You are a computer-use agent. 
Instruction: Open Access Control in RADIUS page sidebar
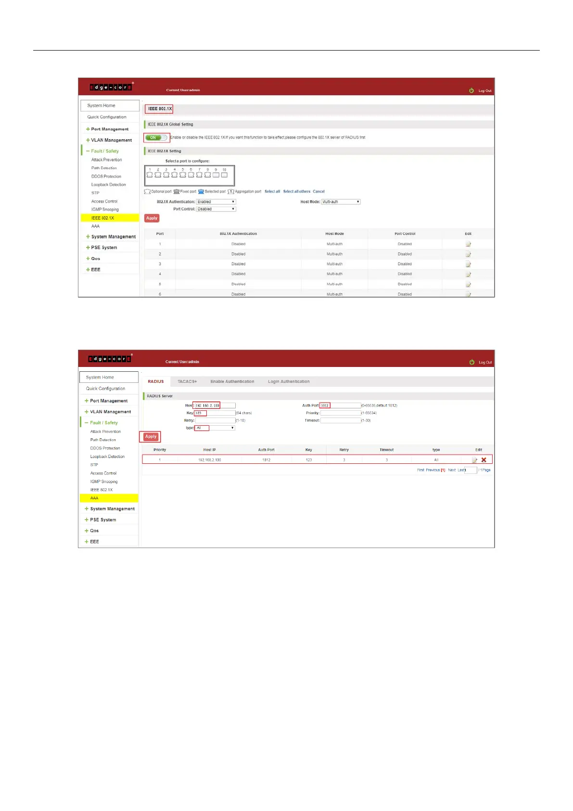pyautogui.click(x=103, y=473)
